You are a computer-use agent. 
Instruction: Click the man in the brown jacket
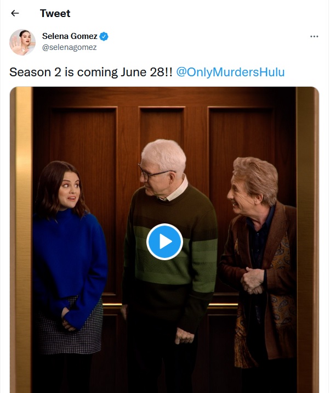pos(260,263)
